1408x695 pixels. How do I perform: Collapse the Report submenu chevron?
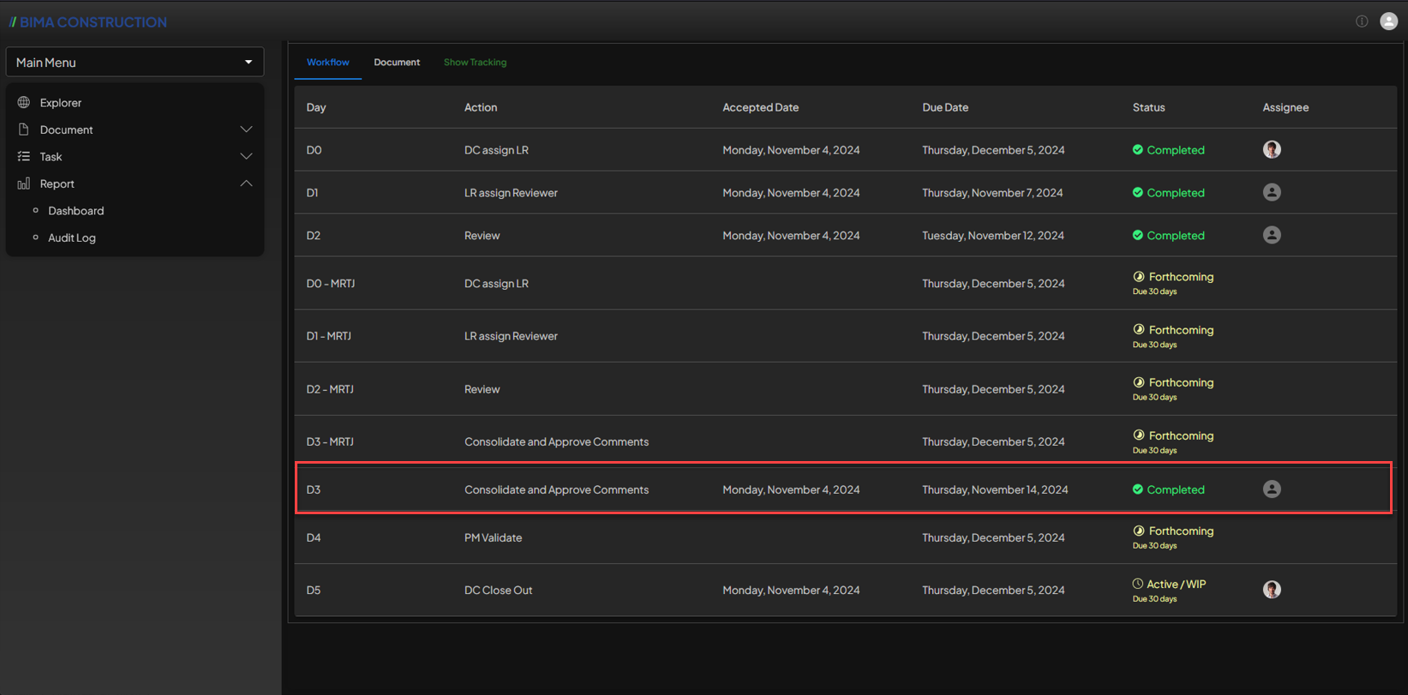click(246, 183)
